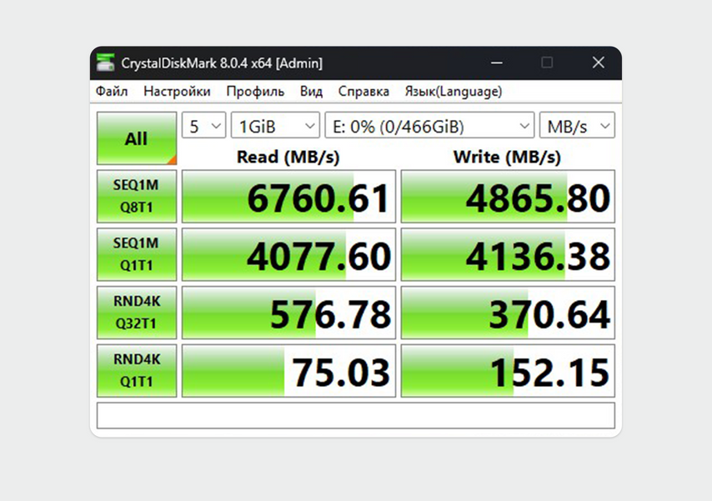Open the test count dropdown showing 5
Image resolution: width=712 pixels, height=501 pixels.
point(204,126)
